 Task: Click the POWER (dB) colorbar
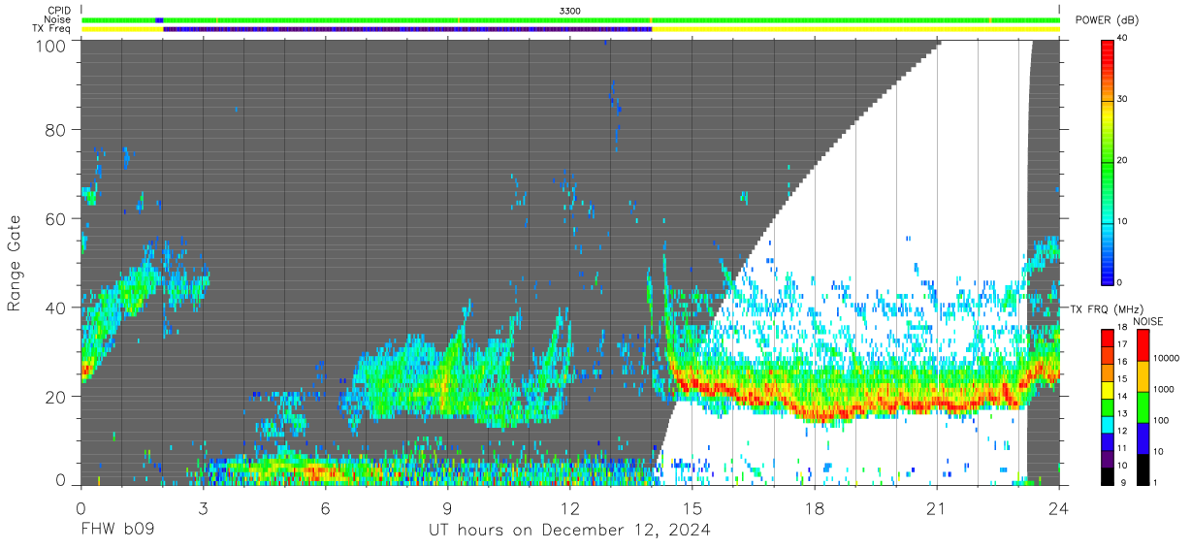pos(1108,161)
